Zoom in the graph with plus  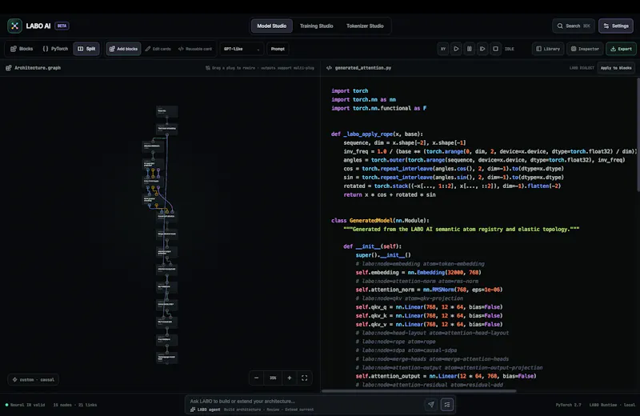(x=290, y=378)
